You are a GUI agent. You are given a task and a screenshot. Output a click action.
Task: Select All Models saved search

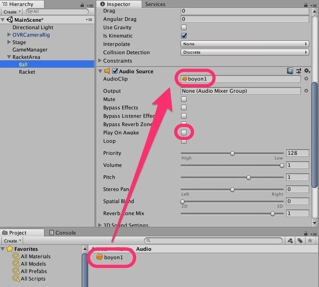(29, 264)
